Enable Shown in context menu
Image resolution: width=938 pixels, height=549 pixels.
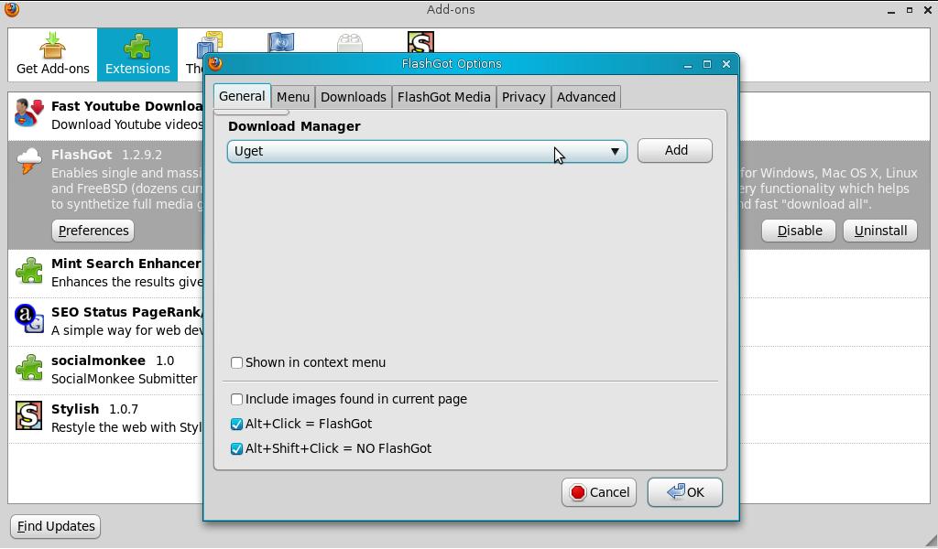236,362
